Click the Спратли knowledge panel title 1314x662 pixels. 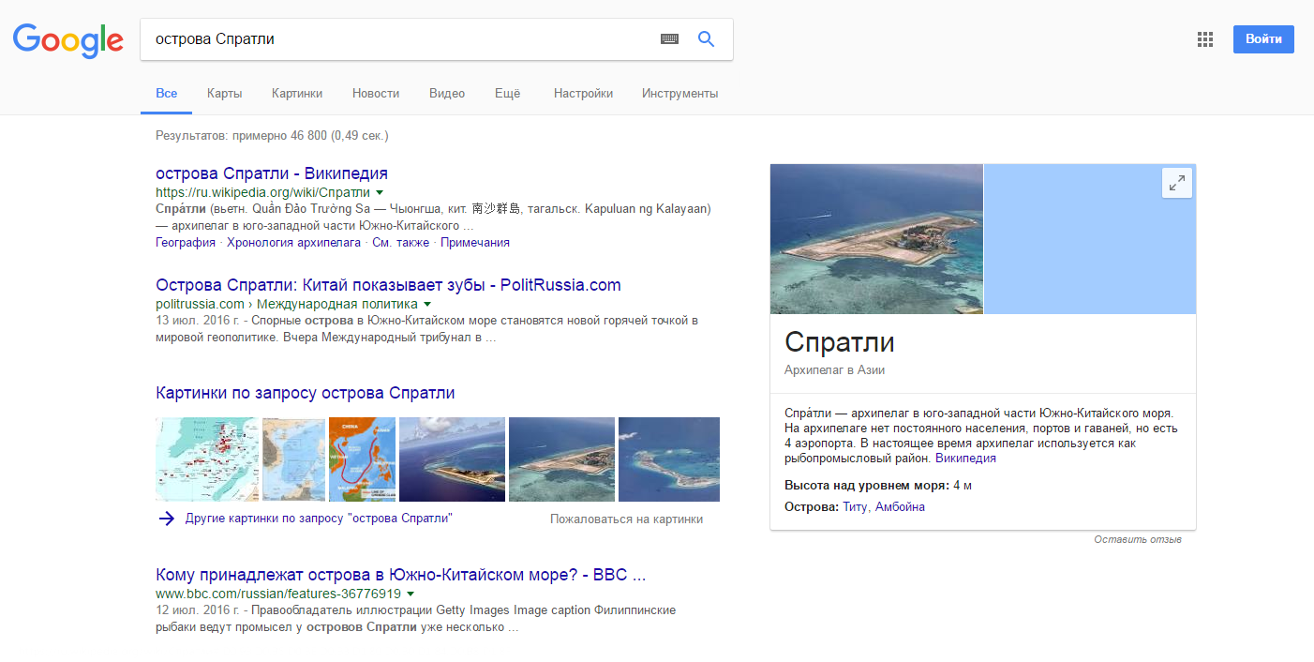point(840,341)
